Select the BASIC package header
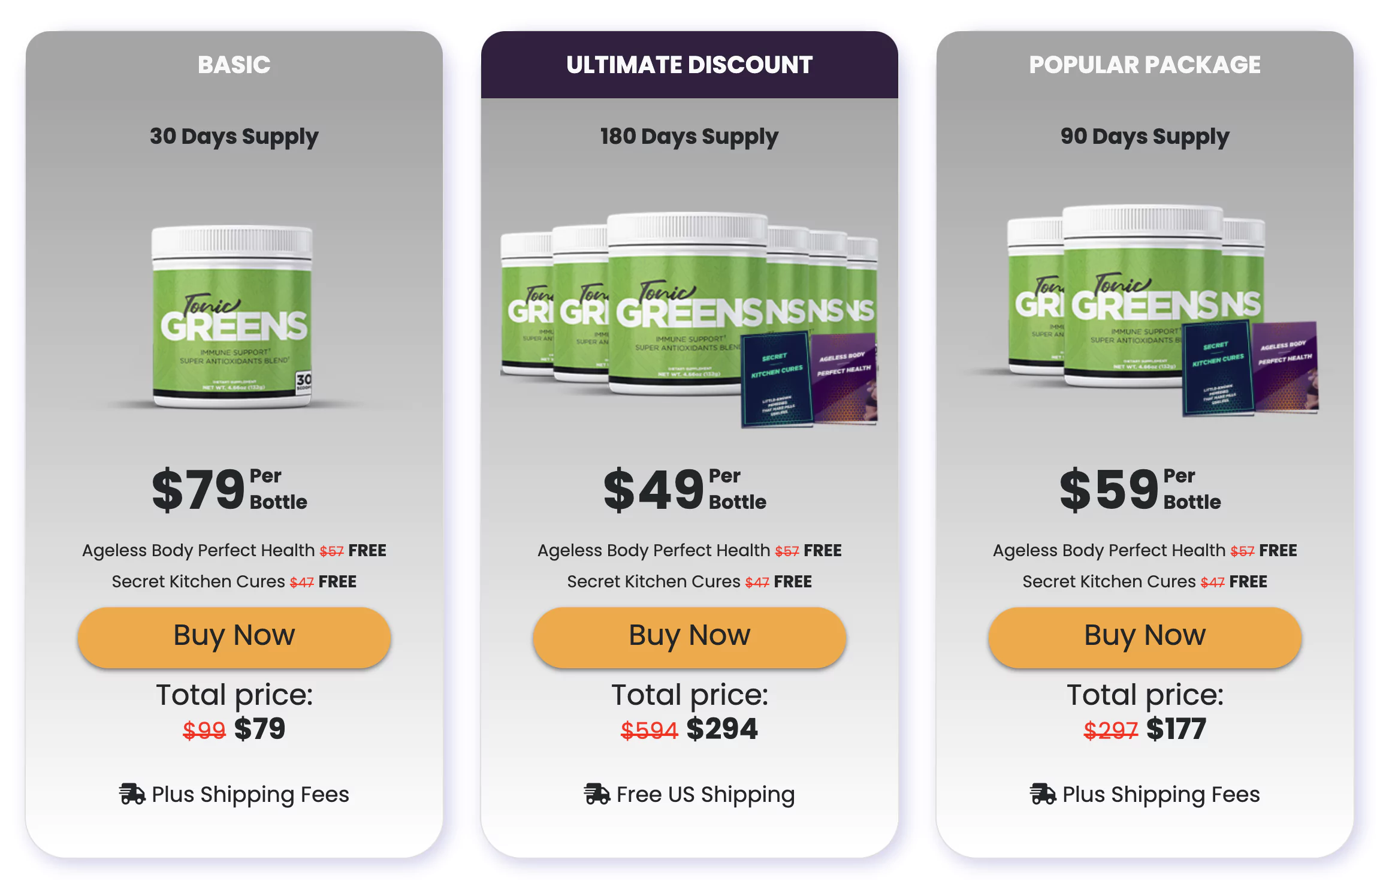Viewport: 1383px width, 893px height. 234,64
